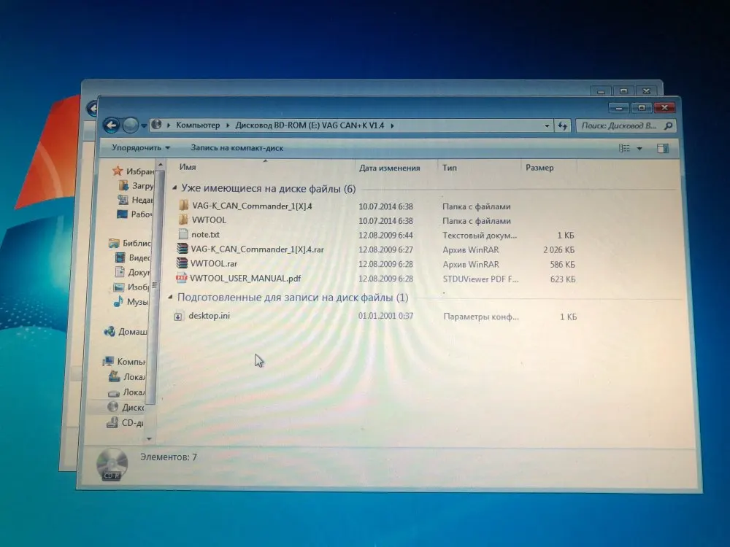
Task: Open the address bar history dropdown
Action: click(x=547, y=125)
